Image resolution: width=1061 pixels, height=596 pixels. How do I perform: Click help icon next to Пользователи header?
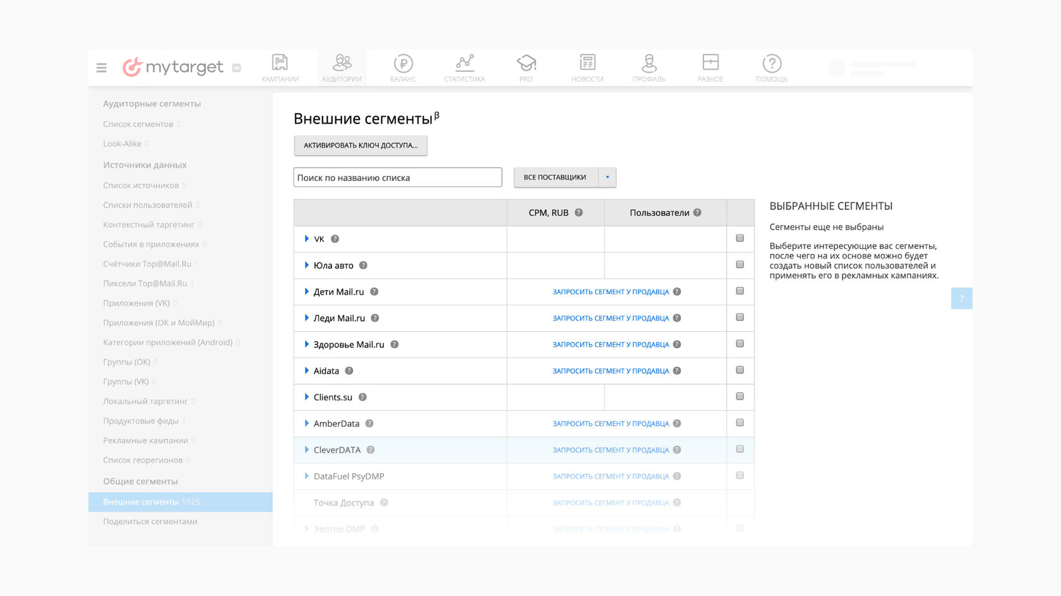tap(697, 213)
